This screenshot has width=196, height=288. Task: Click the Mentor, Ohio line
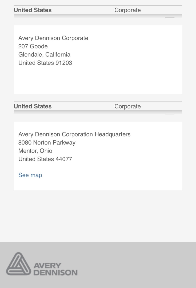[x=35, y=151]
